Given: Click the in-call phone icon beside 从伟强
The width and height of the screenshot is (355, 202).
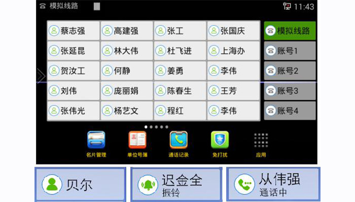Looking at the screenshot, I should click(x=244, y=184).
